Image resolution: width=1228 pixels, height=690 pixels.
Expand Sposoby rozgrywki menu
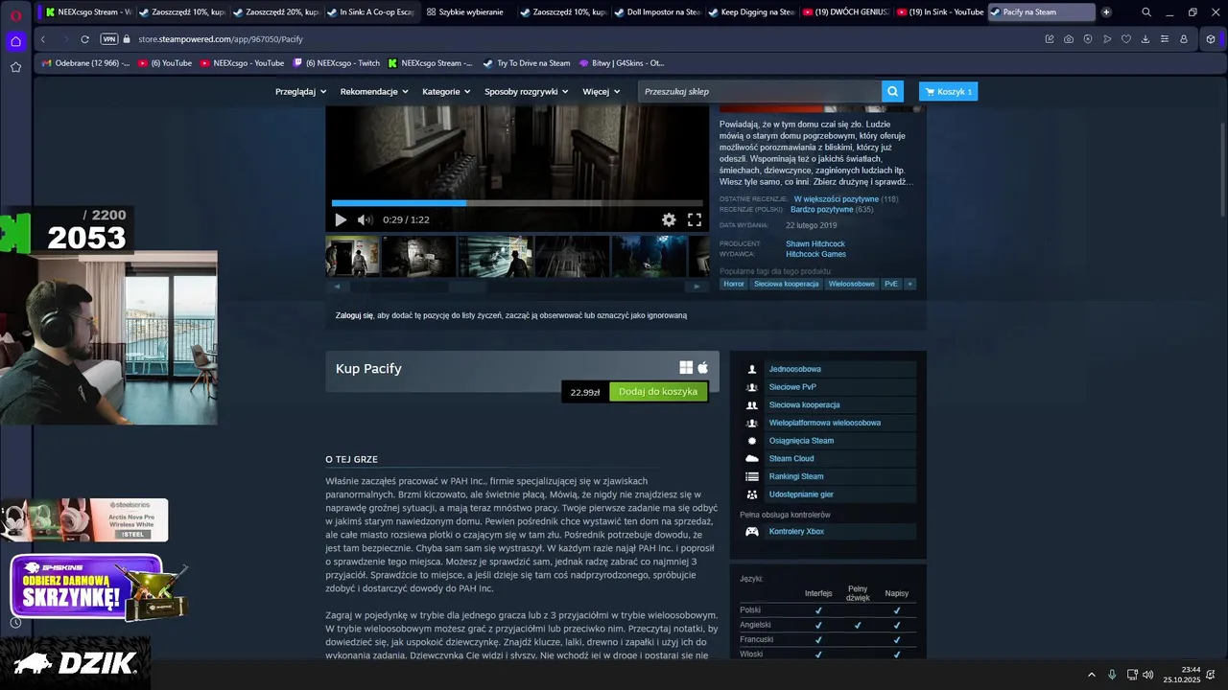pyautogui.click(x=527, y=91)
